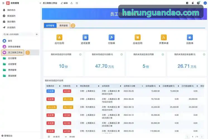
Task: Expand the sidebar 费用管理 folder
Action: tap(12, 70)
